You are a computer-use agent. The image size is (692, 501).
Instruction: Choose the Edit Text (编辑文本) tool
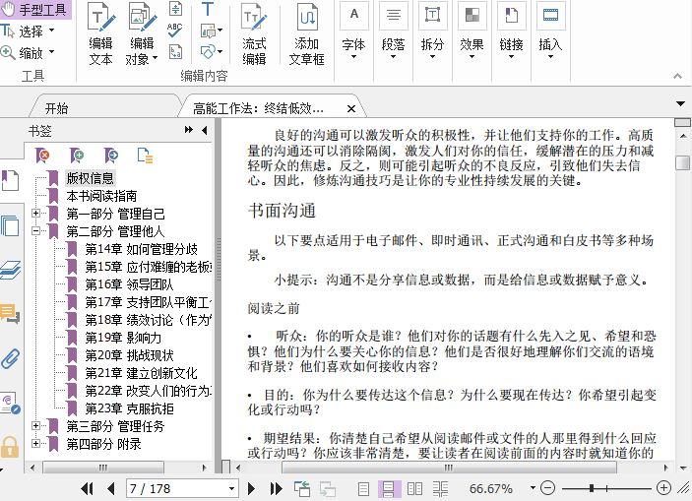pyautogui.click(x=101, y=34)
